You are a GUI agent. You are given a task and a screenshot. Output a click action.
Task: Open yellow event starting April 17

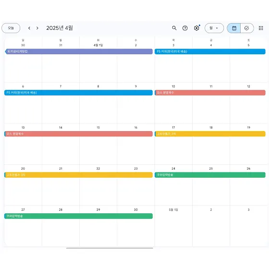pyautogui.click(x=210, y=134)
